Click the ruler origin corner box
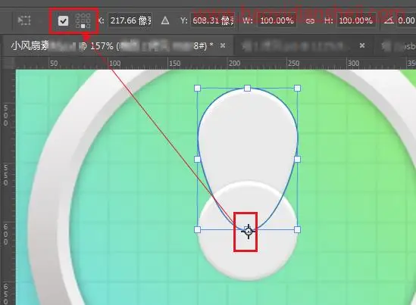 8,63
